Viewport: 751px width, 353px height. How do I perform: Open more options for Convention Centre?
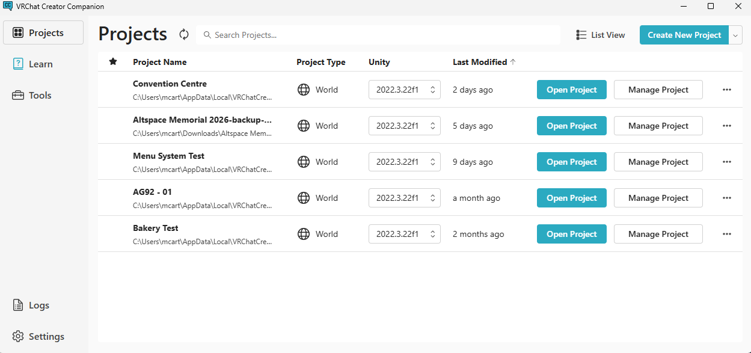click(727, 90)
